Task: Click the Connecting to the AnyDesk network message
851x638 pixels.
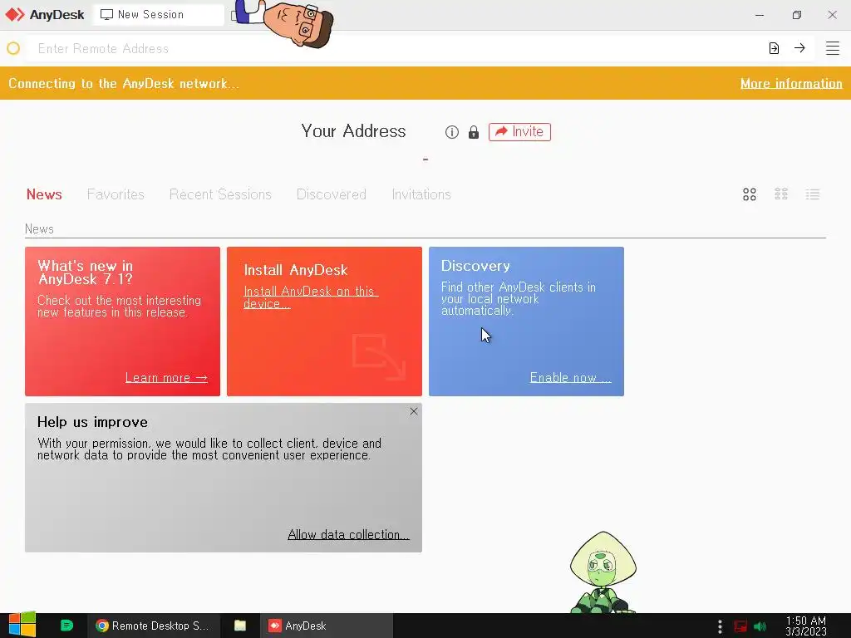Action: pos(124,84)
